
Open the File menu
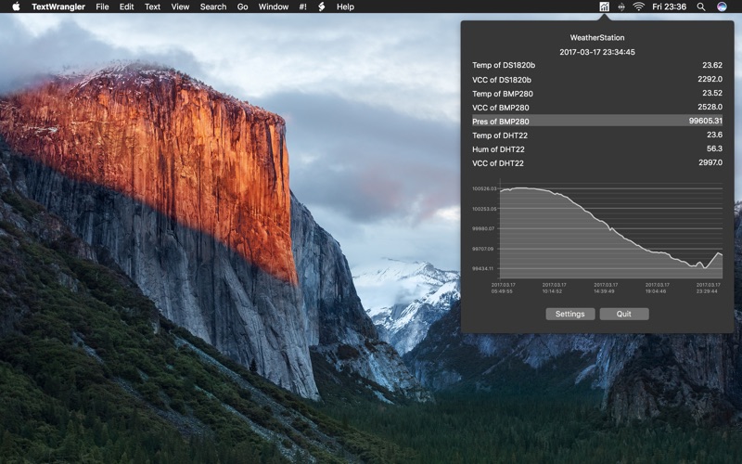(102, 6)
